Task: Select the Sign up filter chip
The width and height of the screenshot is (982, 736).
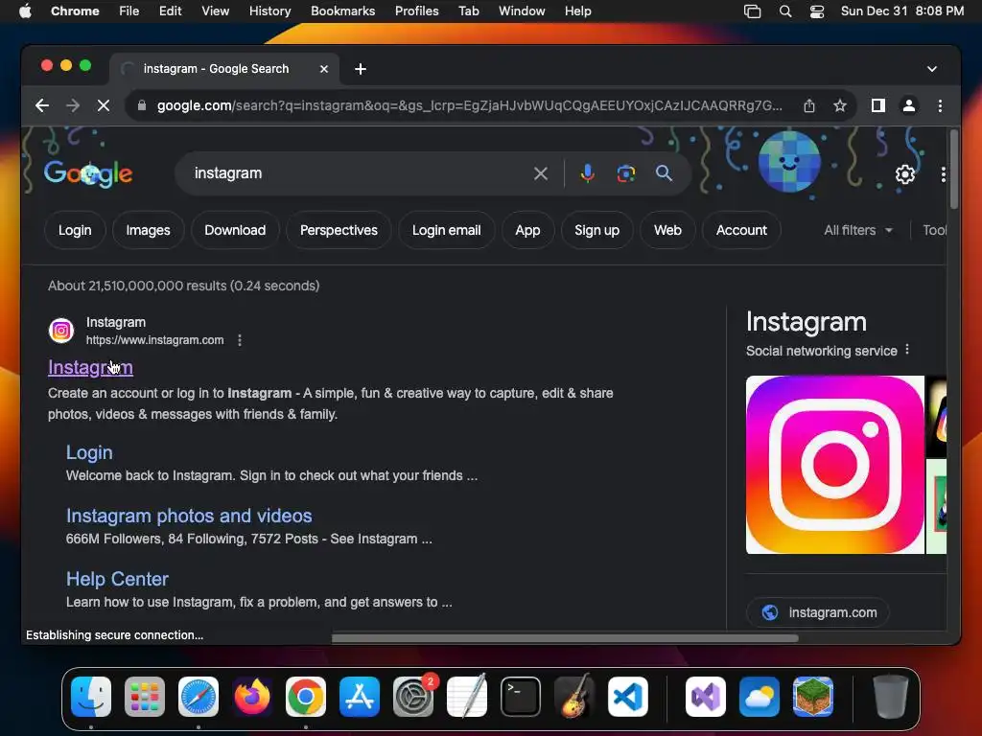Action: pyautogui.click(x=596, y=230)
